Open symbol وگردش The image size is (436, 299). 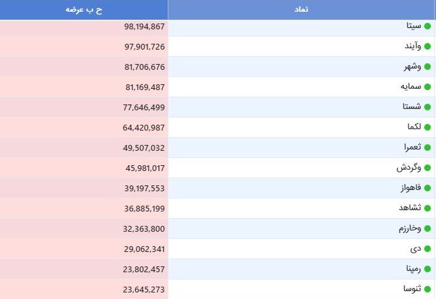click(409, 167)
